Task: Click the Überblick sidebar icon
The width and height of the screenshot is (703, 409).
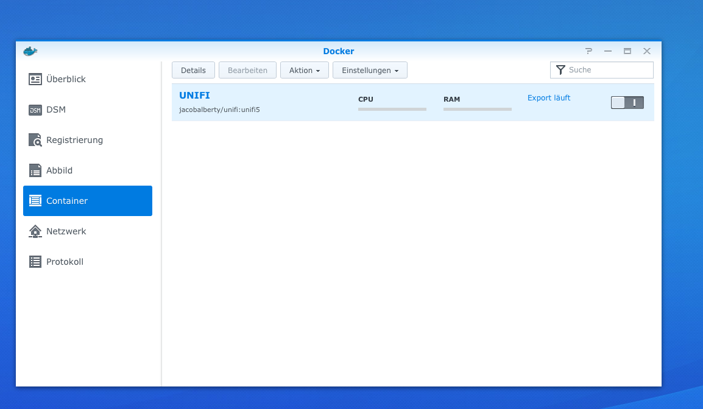Action: (x=35, y=79)
